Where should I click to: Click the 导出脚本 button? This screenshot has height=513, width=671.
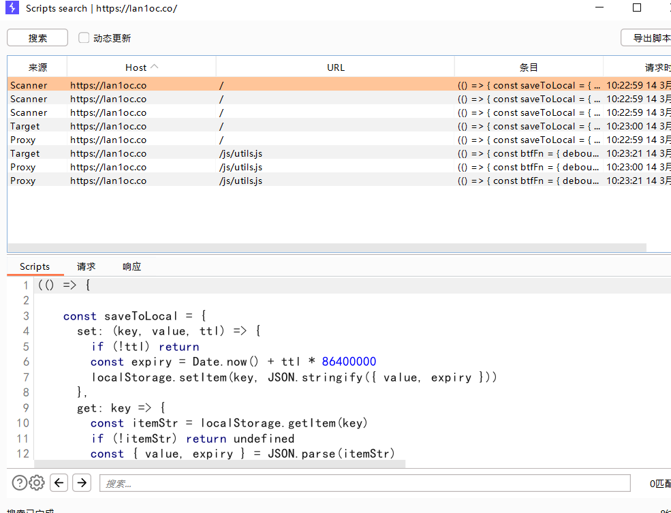coord(647,38)
